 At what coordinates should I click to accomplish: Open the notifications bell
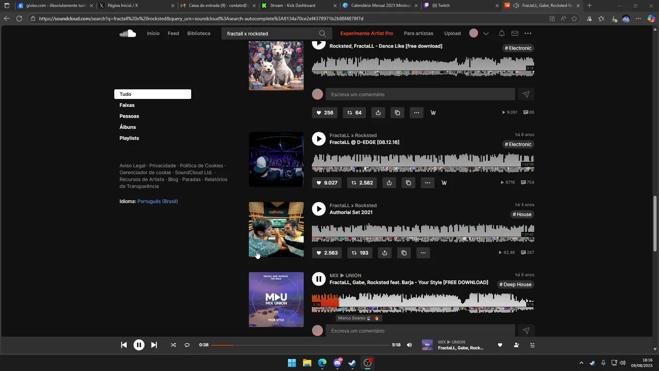[x=501, y=33]
